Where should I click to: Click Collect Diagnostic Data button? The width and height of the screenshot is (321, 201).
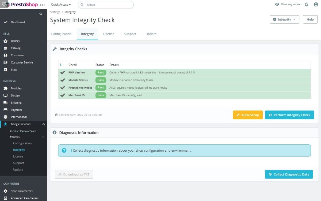289,174
